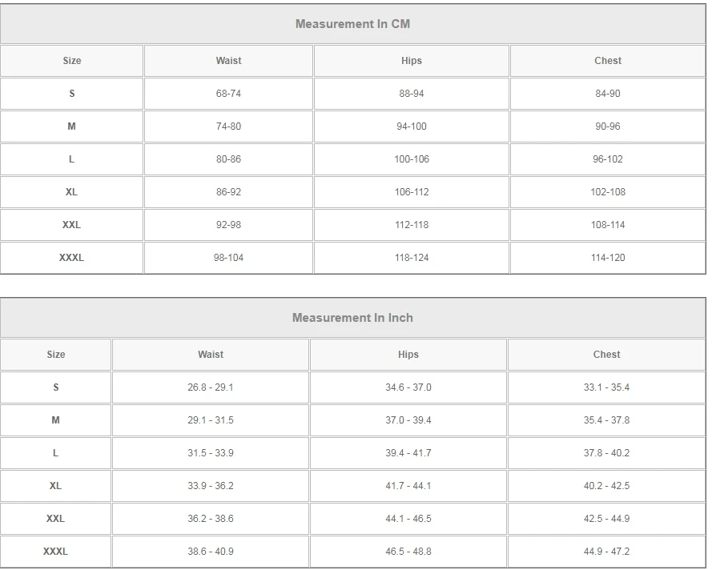
Task: Click the XXL size label in the inch table
Action: point(56,519)
